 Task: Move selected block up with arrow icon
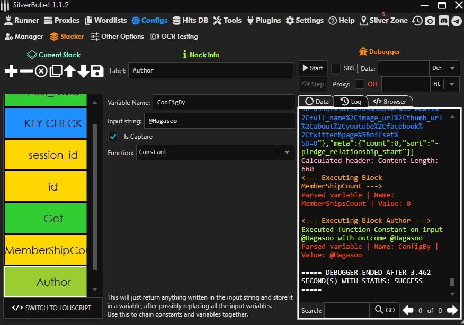coord(69,71)
